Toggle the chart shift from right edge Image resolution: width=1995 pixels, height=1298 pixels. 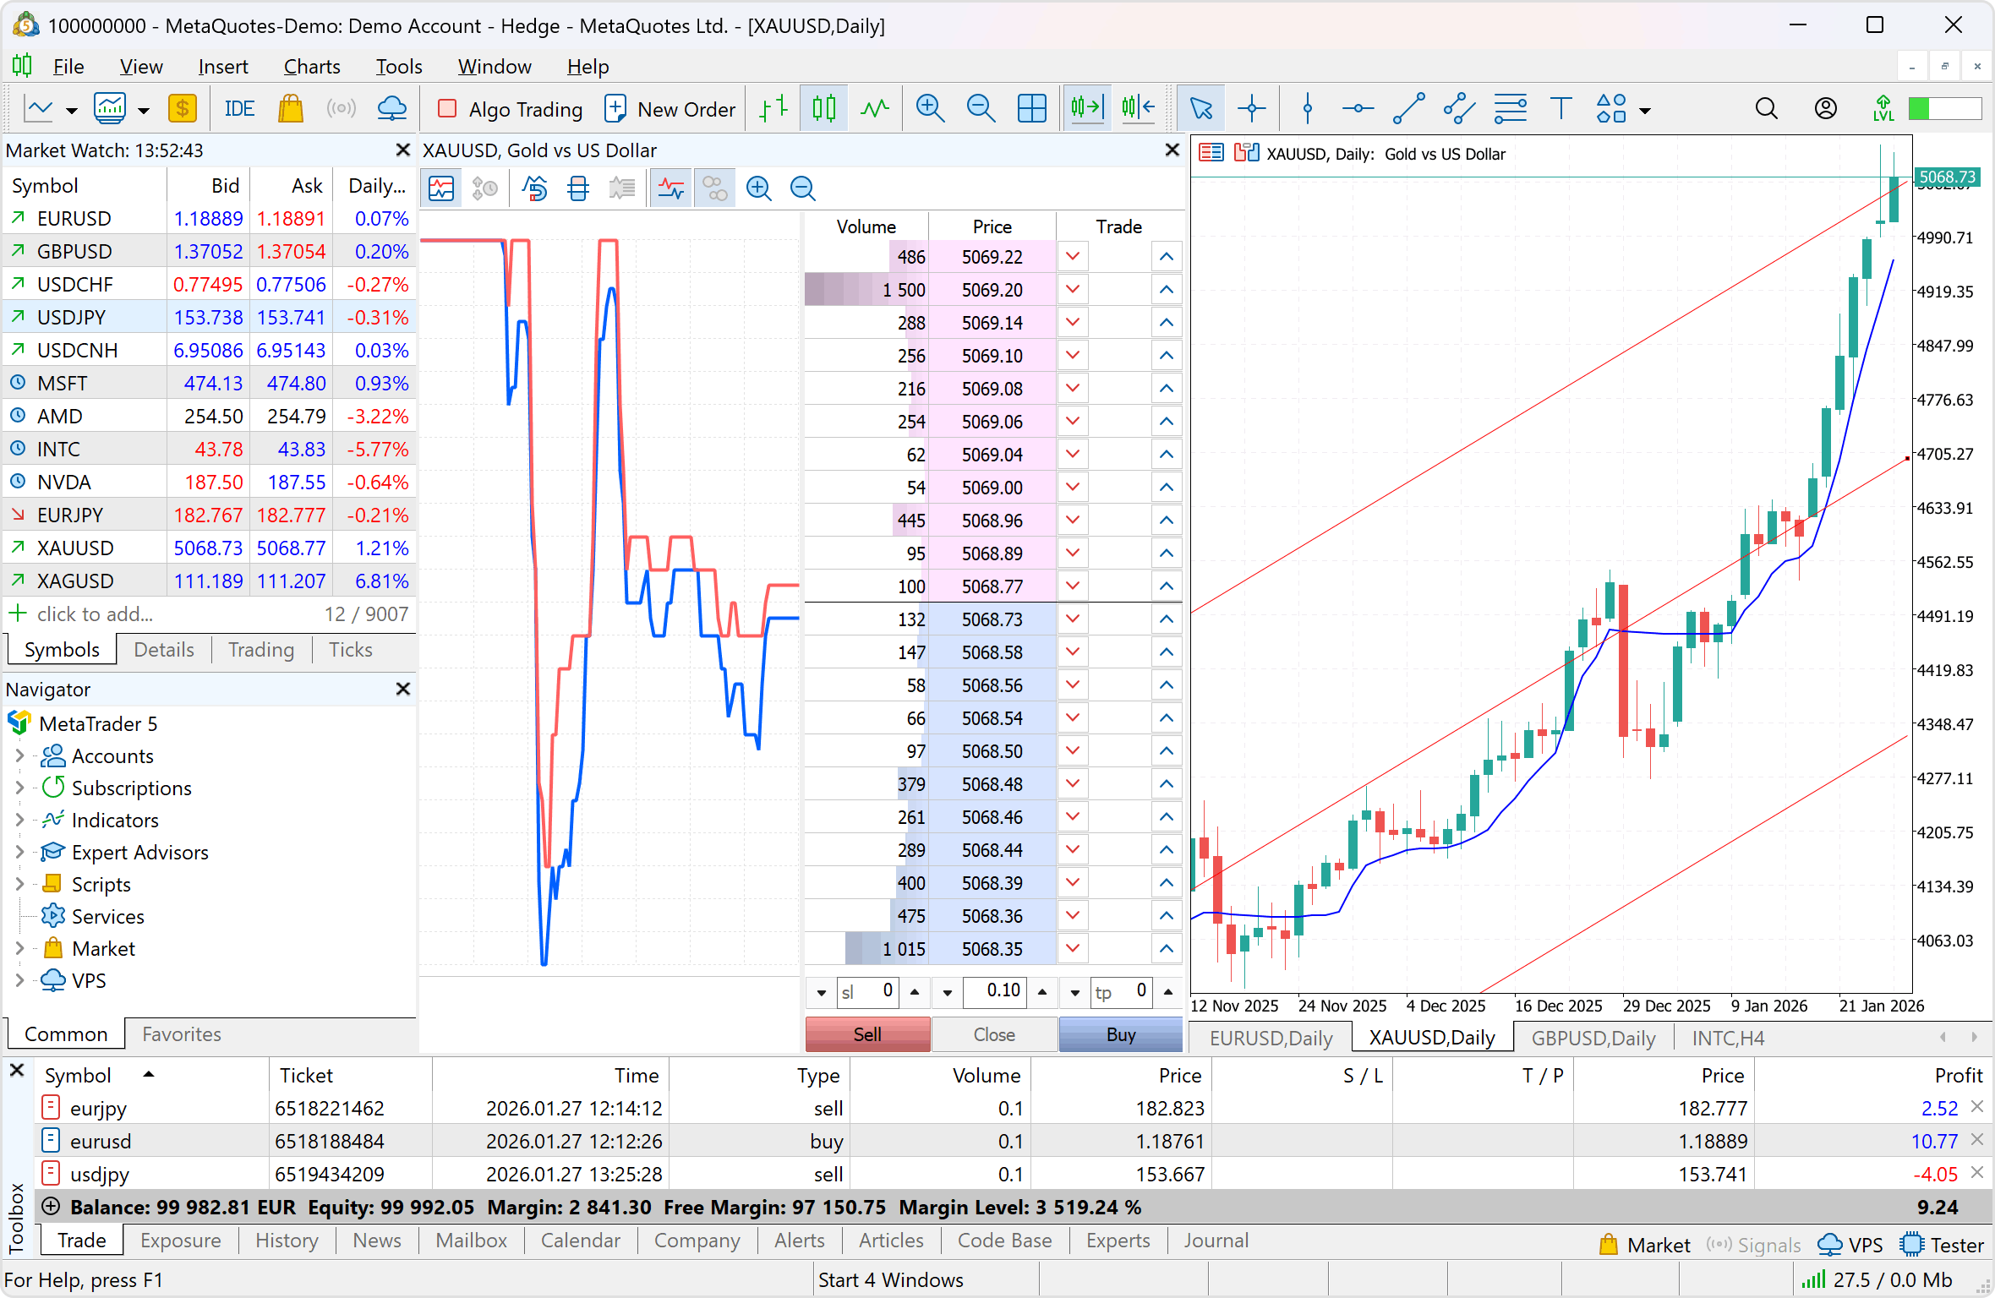(1138, 108)
